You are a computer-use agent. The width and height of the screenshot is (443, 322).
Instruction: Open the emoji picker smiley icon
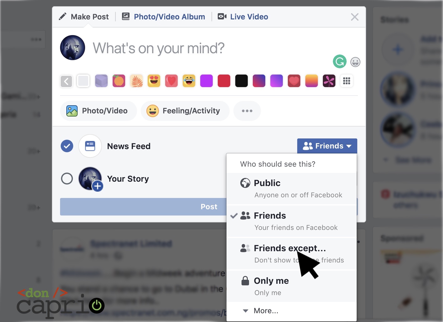[355, 62]
